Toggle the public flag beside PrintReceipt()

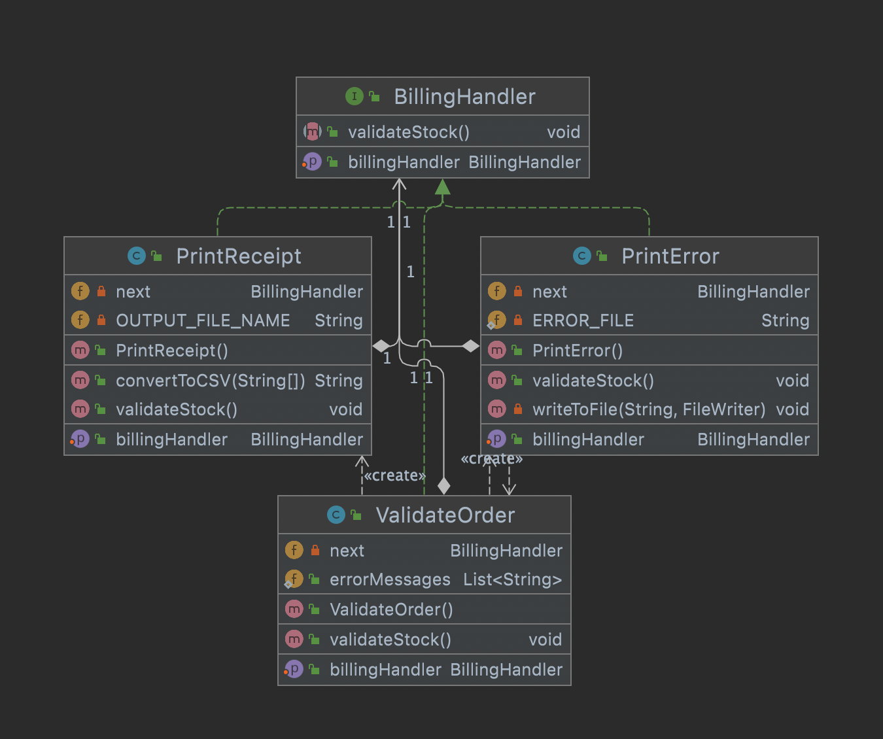click(x=99, y=350)
